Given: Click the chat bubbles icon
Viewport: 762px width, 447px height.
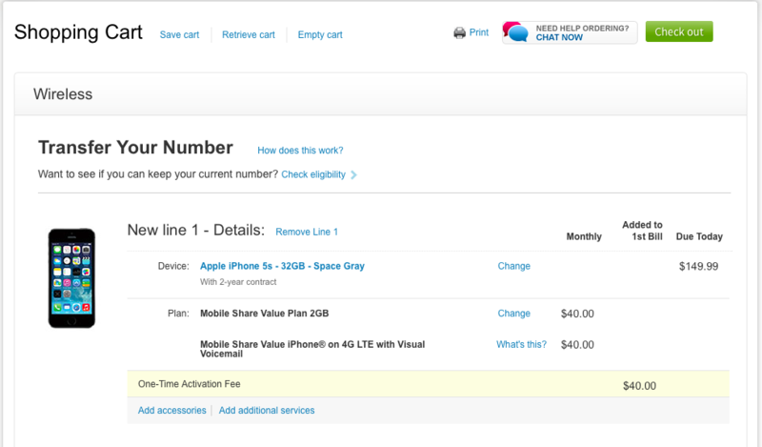Looking at the screenshot, I should coord(516,31).
